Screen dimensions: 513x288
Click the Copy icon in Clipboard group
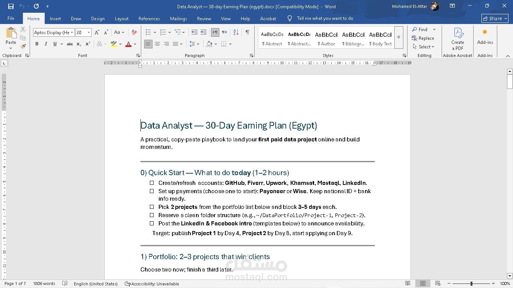[x=23, y=38]
